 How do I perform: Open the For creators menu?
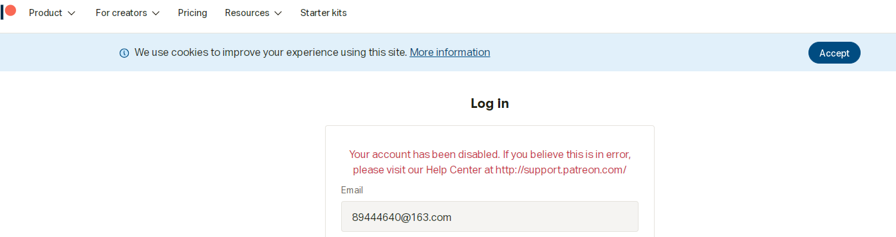tap(121, 13)
